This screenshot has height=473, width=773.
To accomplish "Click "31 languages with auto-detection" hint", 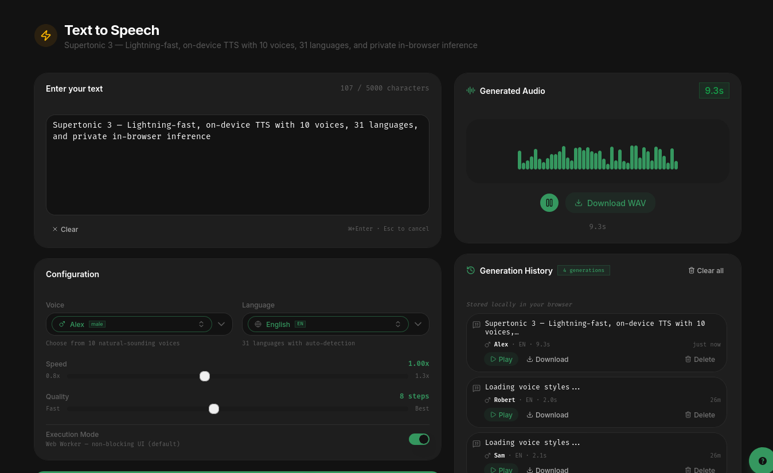I will [298, 344].
